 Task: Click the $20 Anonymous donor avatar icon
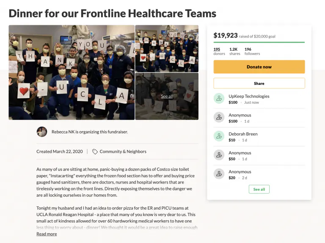pyautogui.click(x=219, y=174)
